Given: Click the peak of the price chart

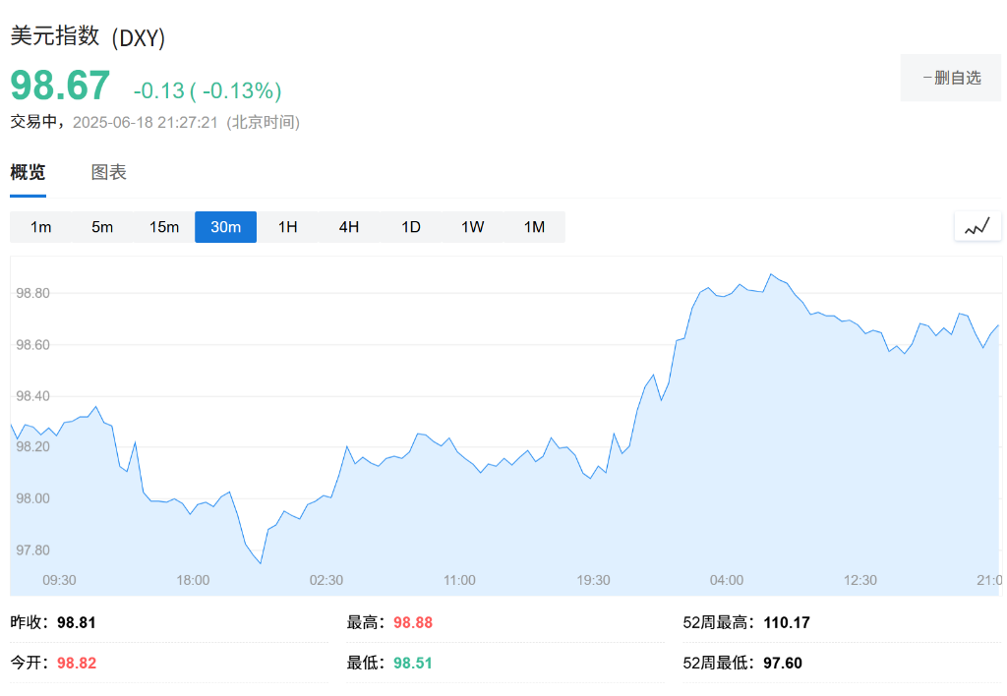Looking at the screenshot, I should point(773,273).
